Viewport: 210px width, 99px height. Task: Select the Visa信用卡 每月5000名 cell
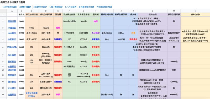click(x=174, y=39)
